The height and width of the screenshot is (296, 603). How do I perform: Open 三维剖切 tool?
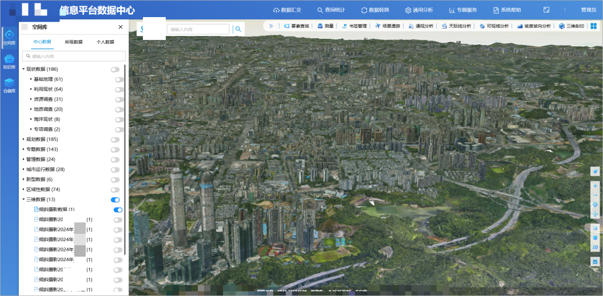(572, 26)
